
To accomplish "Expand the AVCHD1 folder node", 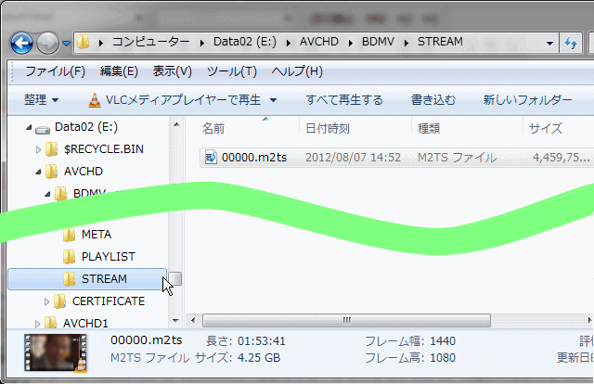I will tap(39, 324).
